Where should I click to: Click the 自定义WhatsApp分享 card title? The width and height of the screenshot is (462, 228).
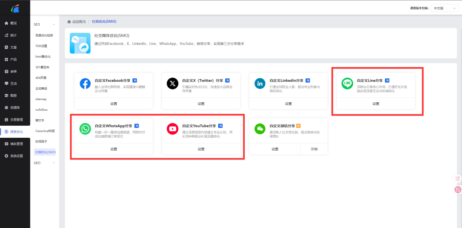click(113, 126)
